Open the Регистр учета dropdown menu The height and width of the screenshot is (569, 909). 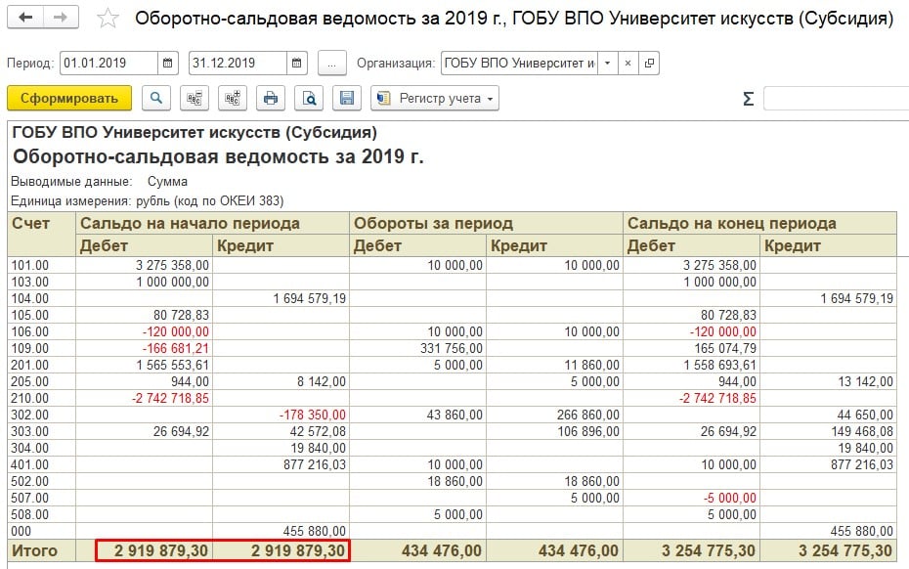click(435, 98)
